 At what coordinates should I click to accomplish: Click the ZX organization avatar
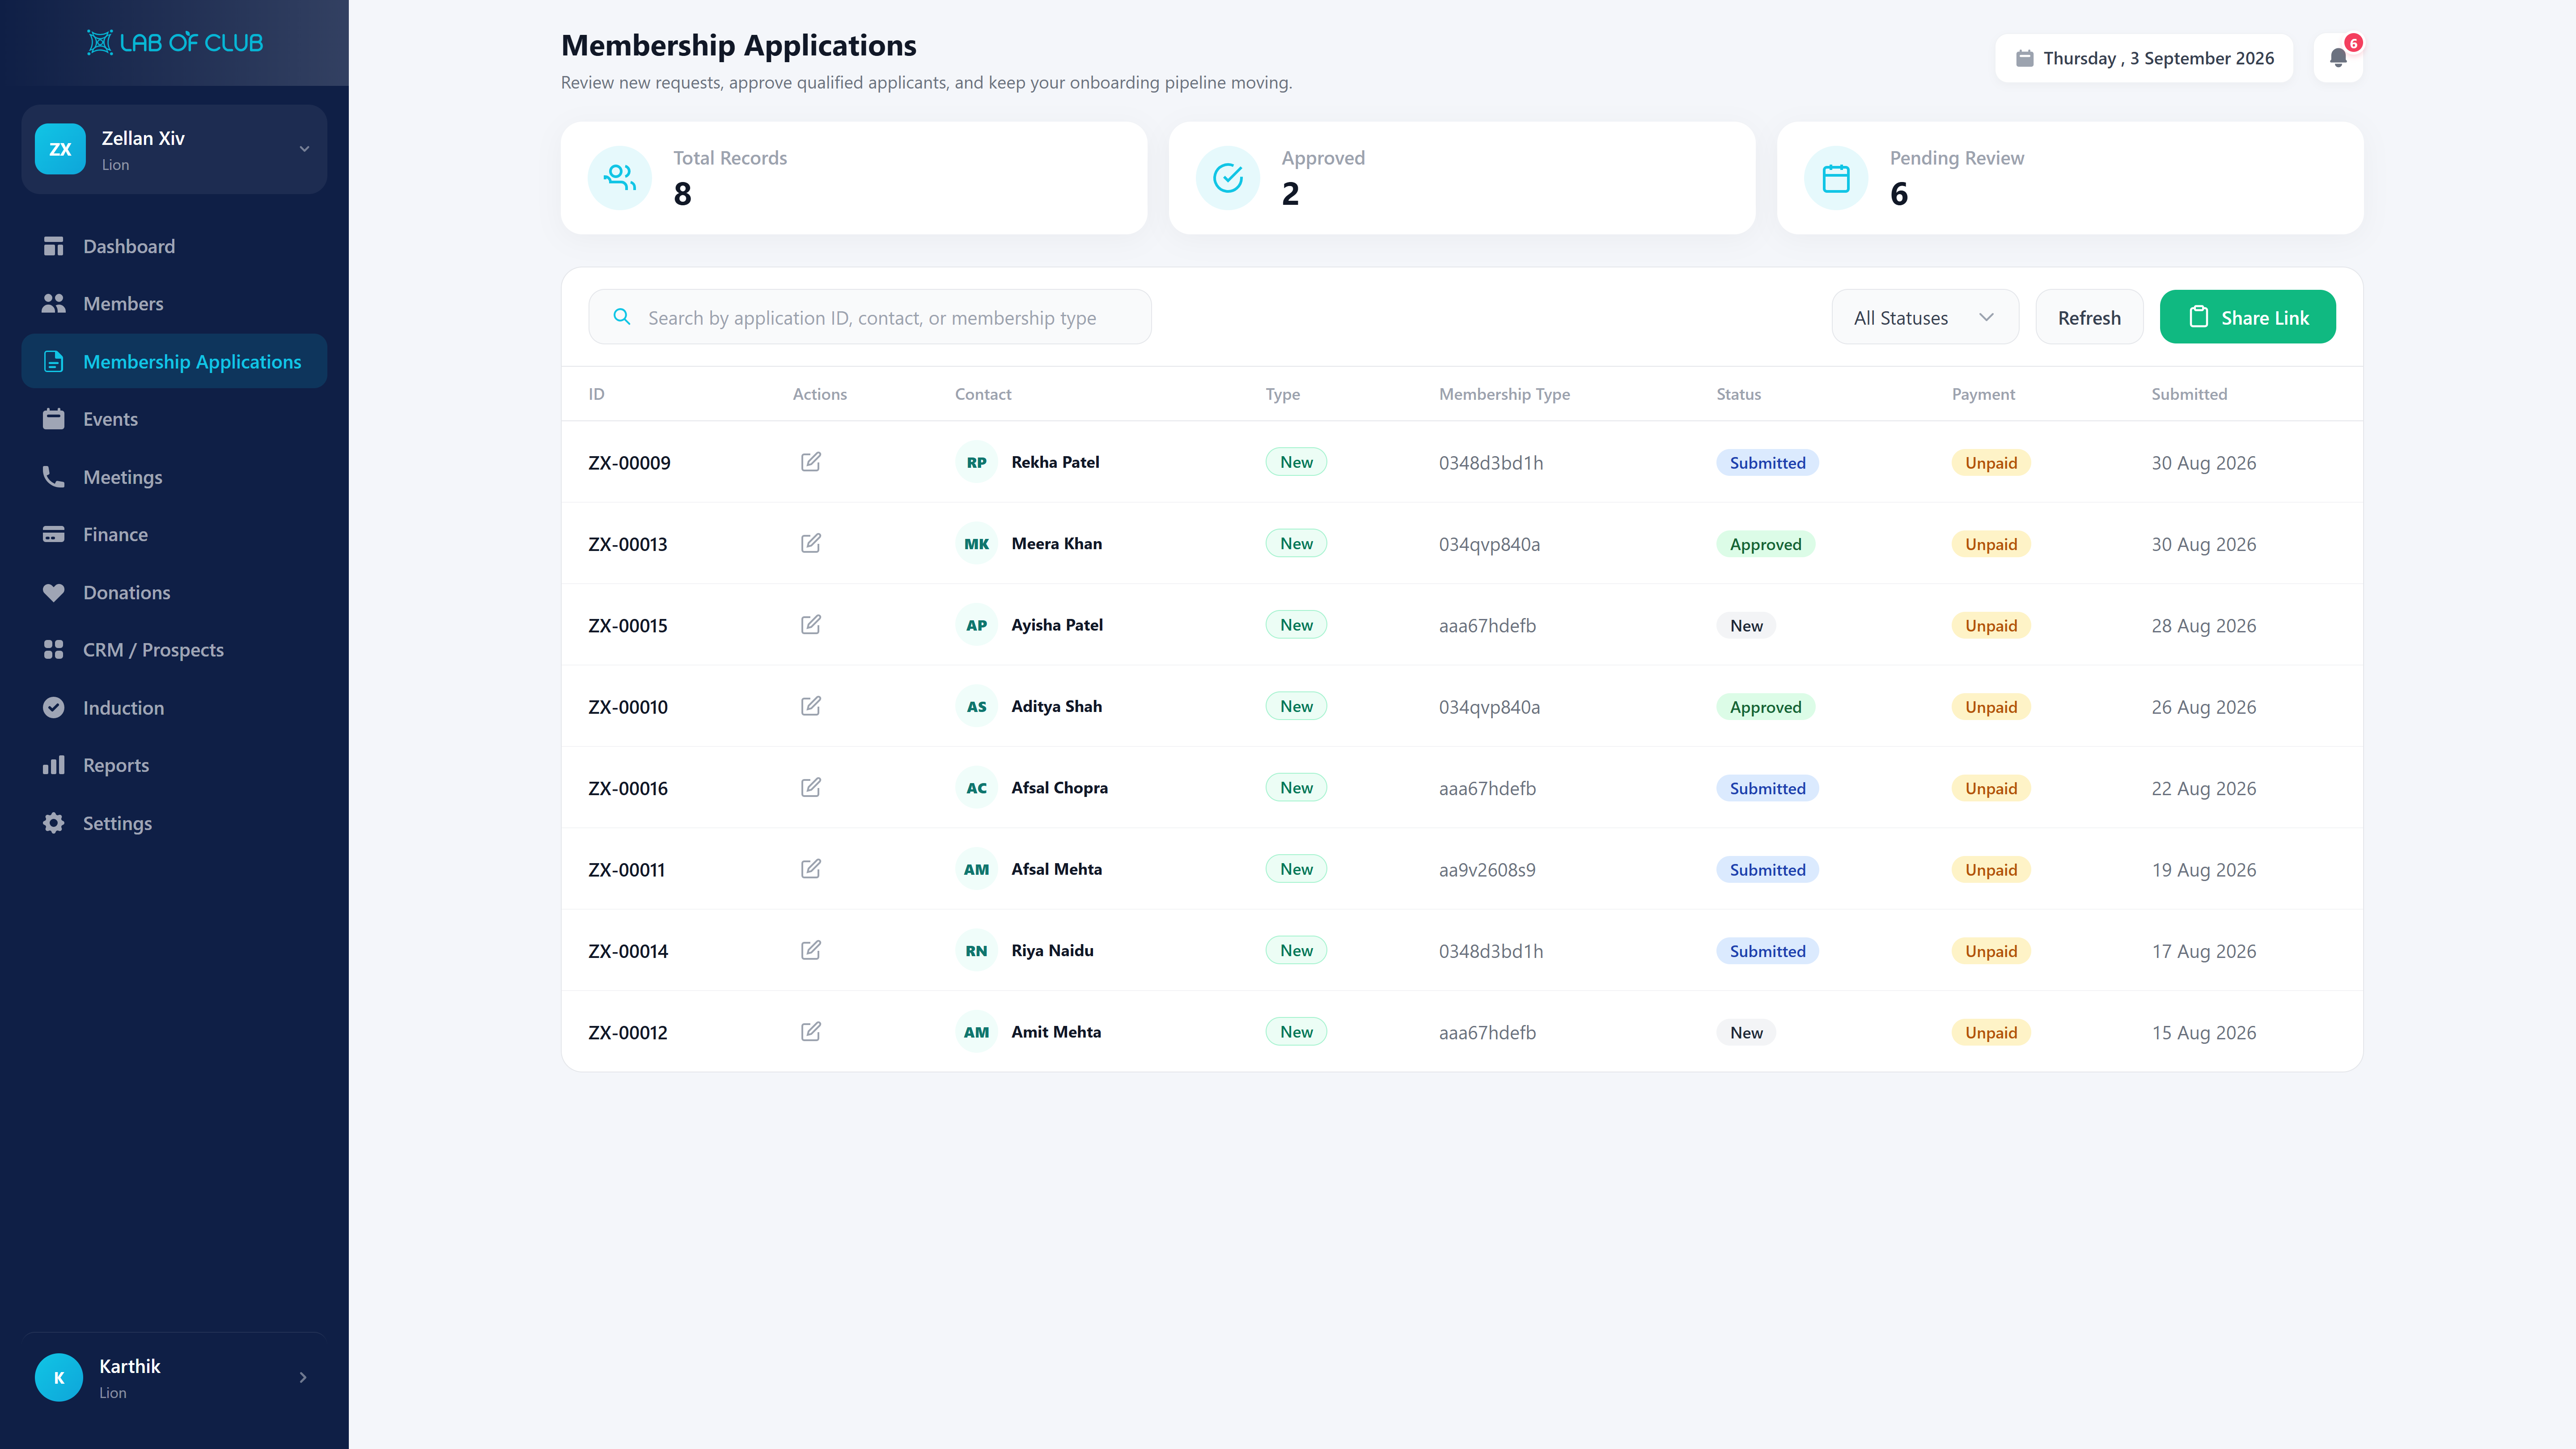(x=60, y=149)
